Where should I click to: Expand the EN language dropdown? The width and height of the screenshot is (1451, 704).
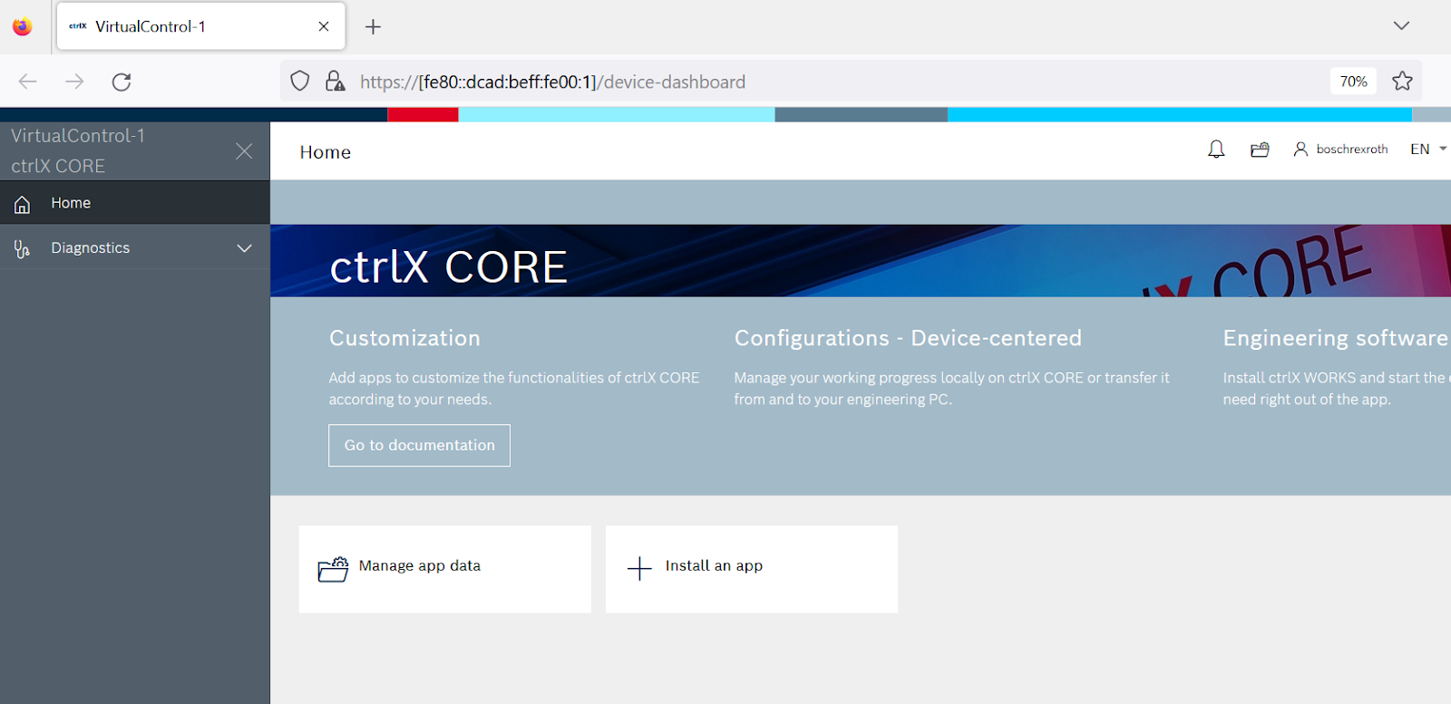1428,149
